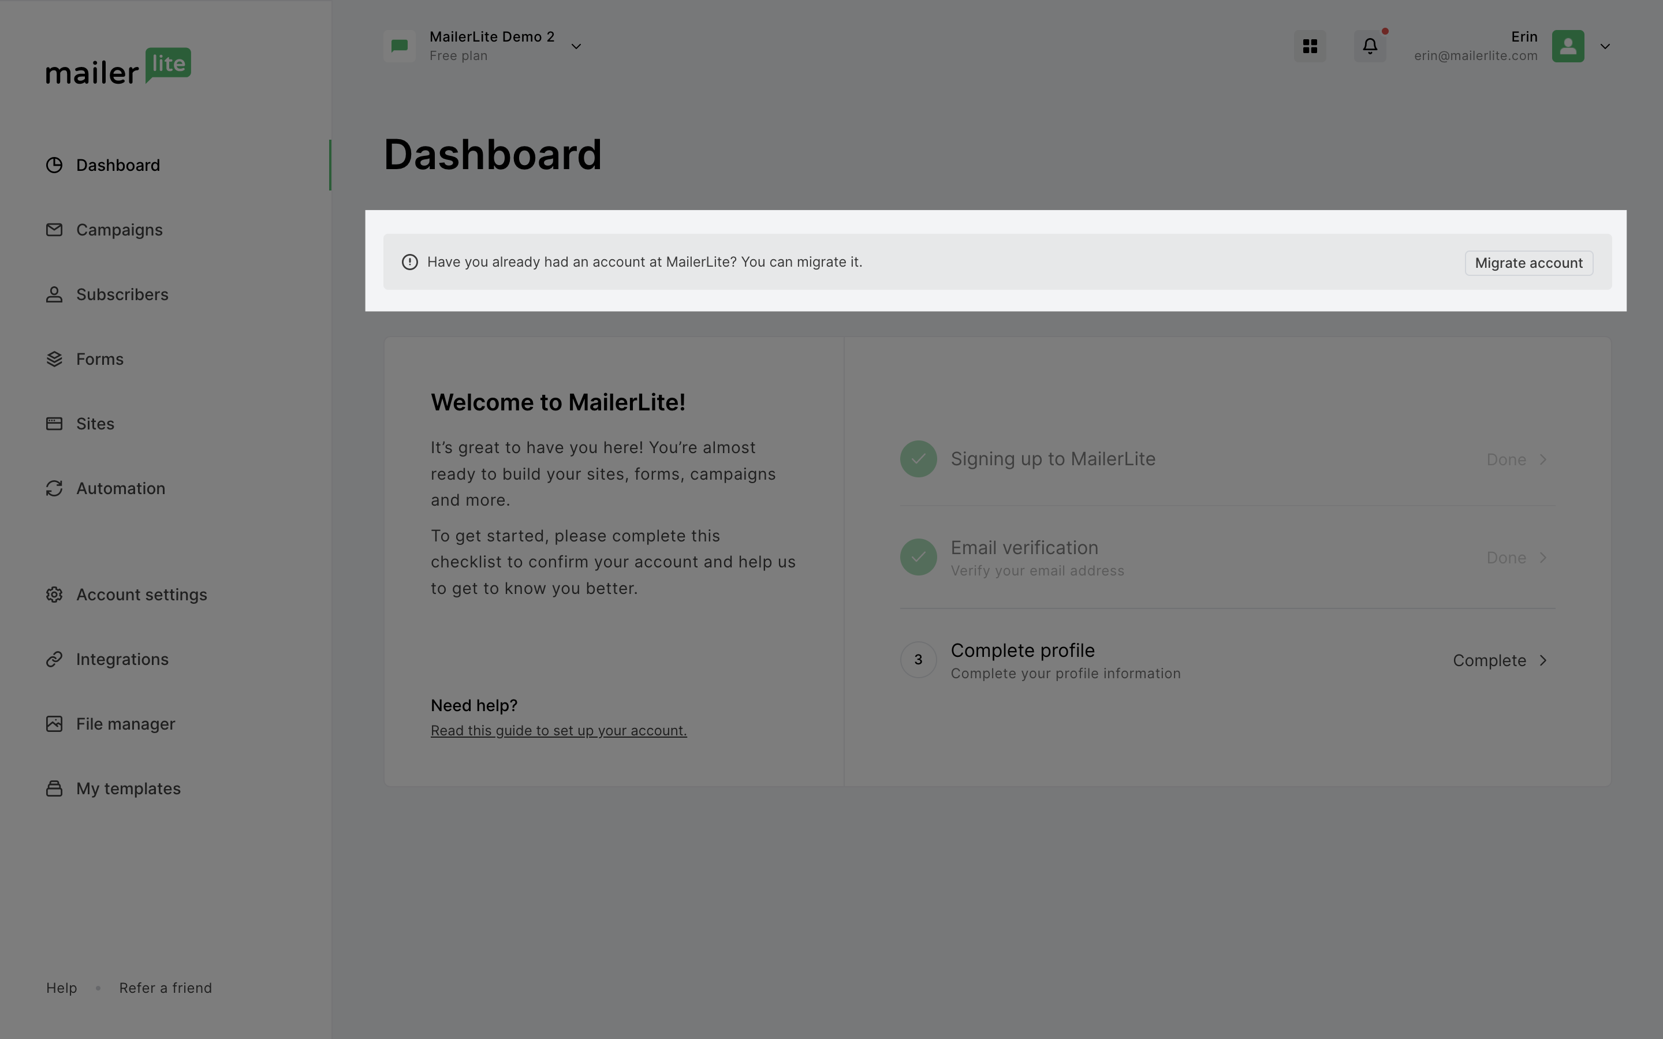Expand the MailerLite Demo 2 account dropdown

coord(575,46)
